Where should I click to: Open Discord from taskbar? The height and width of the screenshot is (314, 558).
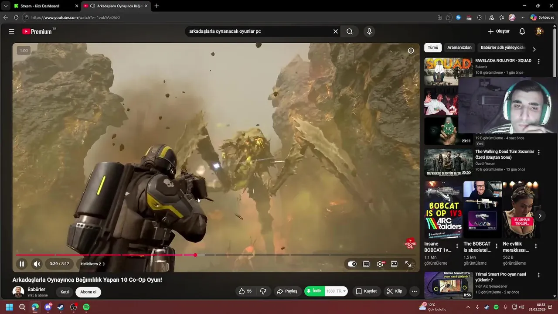(48, 307)
